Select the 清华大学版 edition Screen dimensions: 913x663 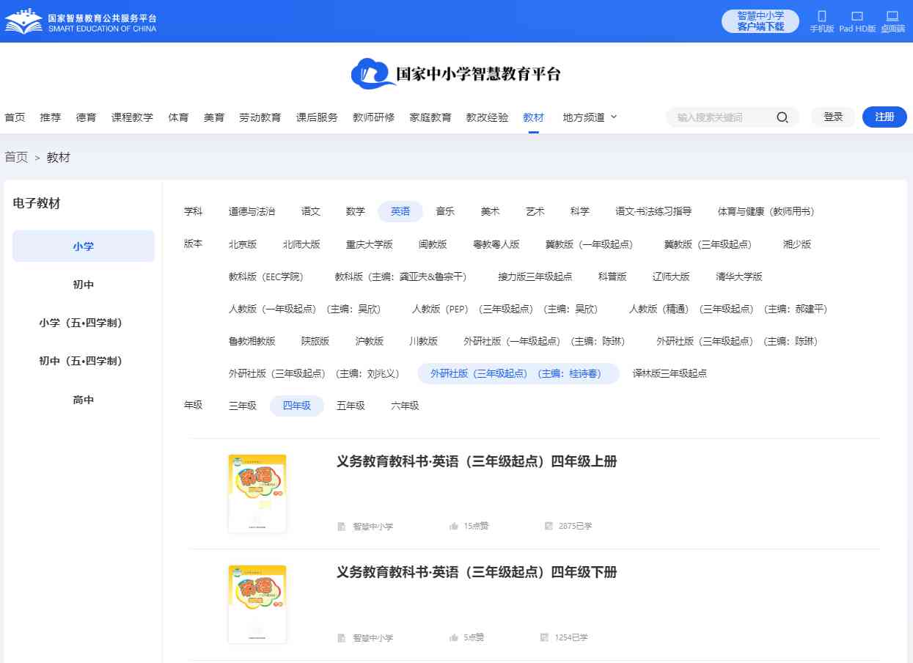pyautogui.click(x=739, y=276)
